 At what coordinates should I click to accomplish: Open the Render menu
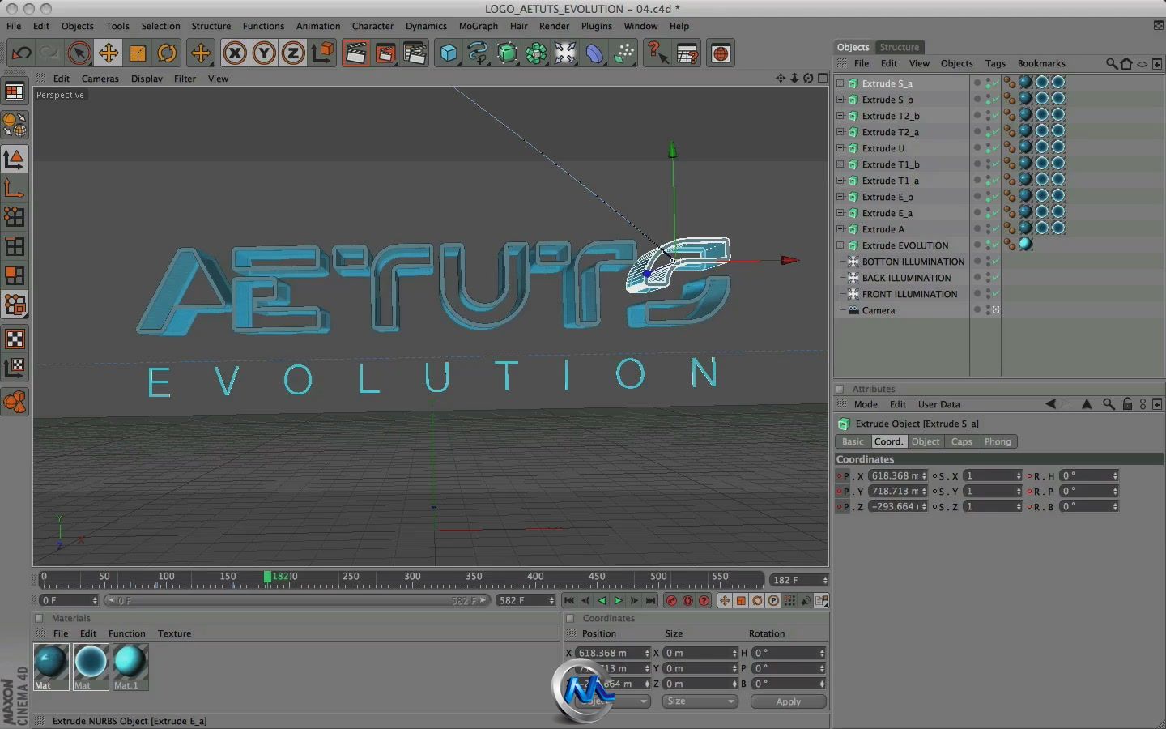tap(554, 26)
